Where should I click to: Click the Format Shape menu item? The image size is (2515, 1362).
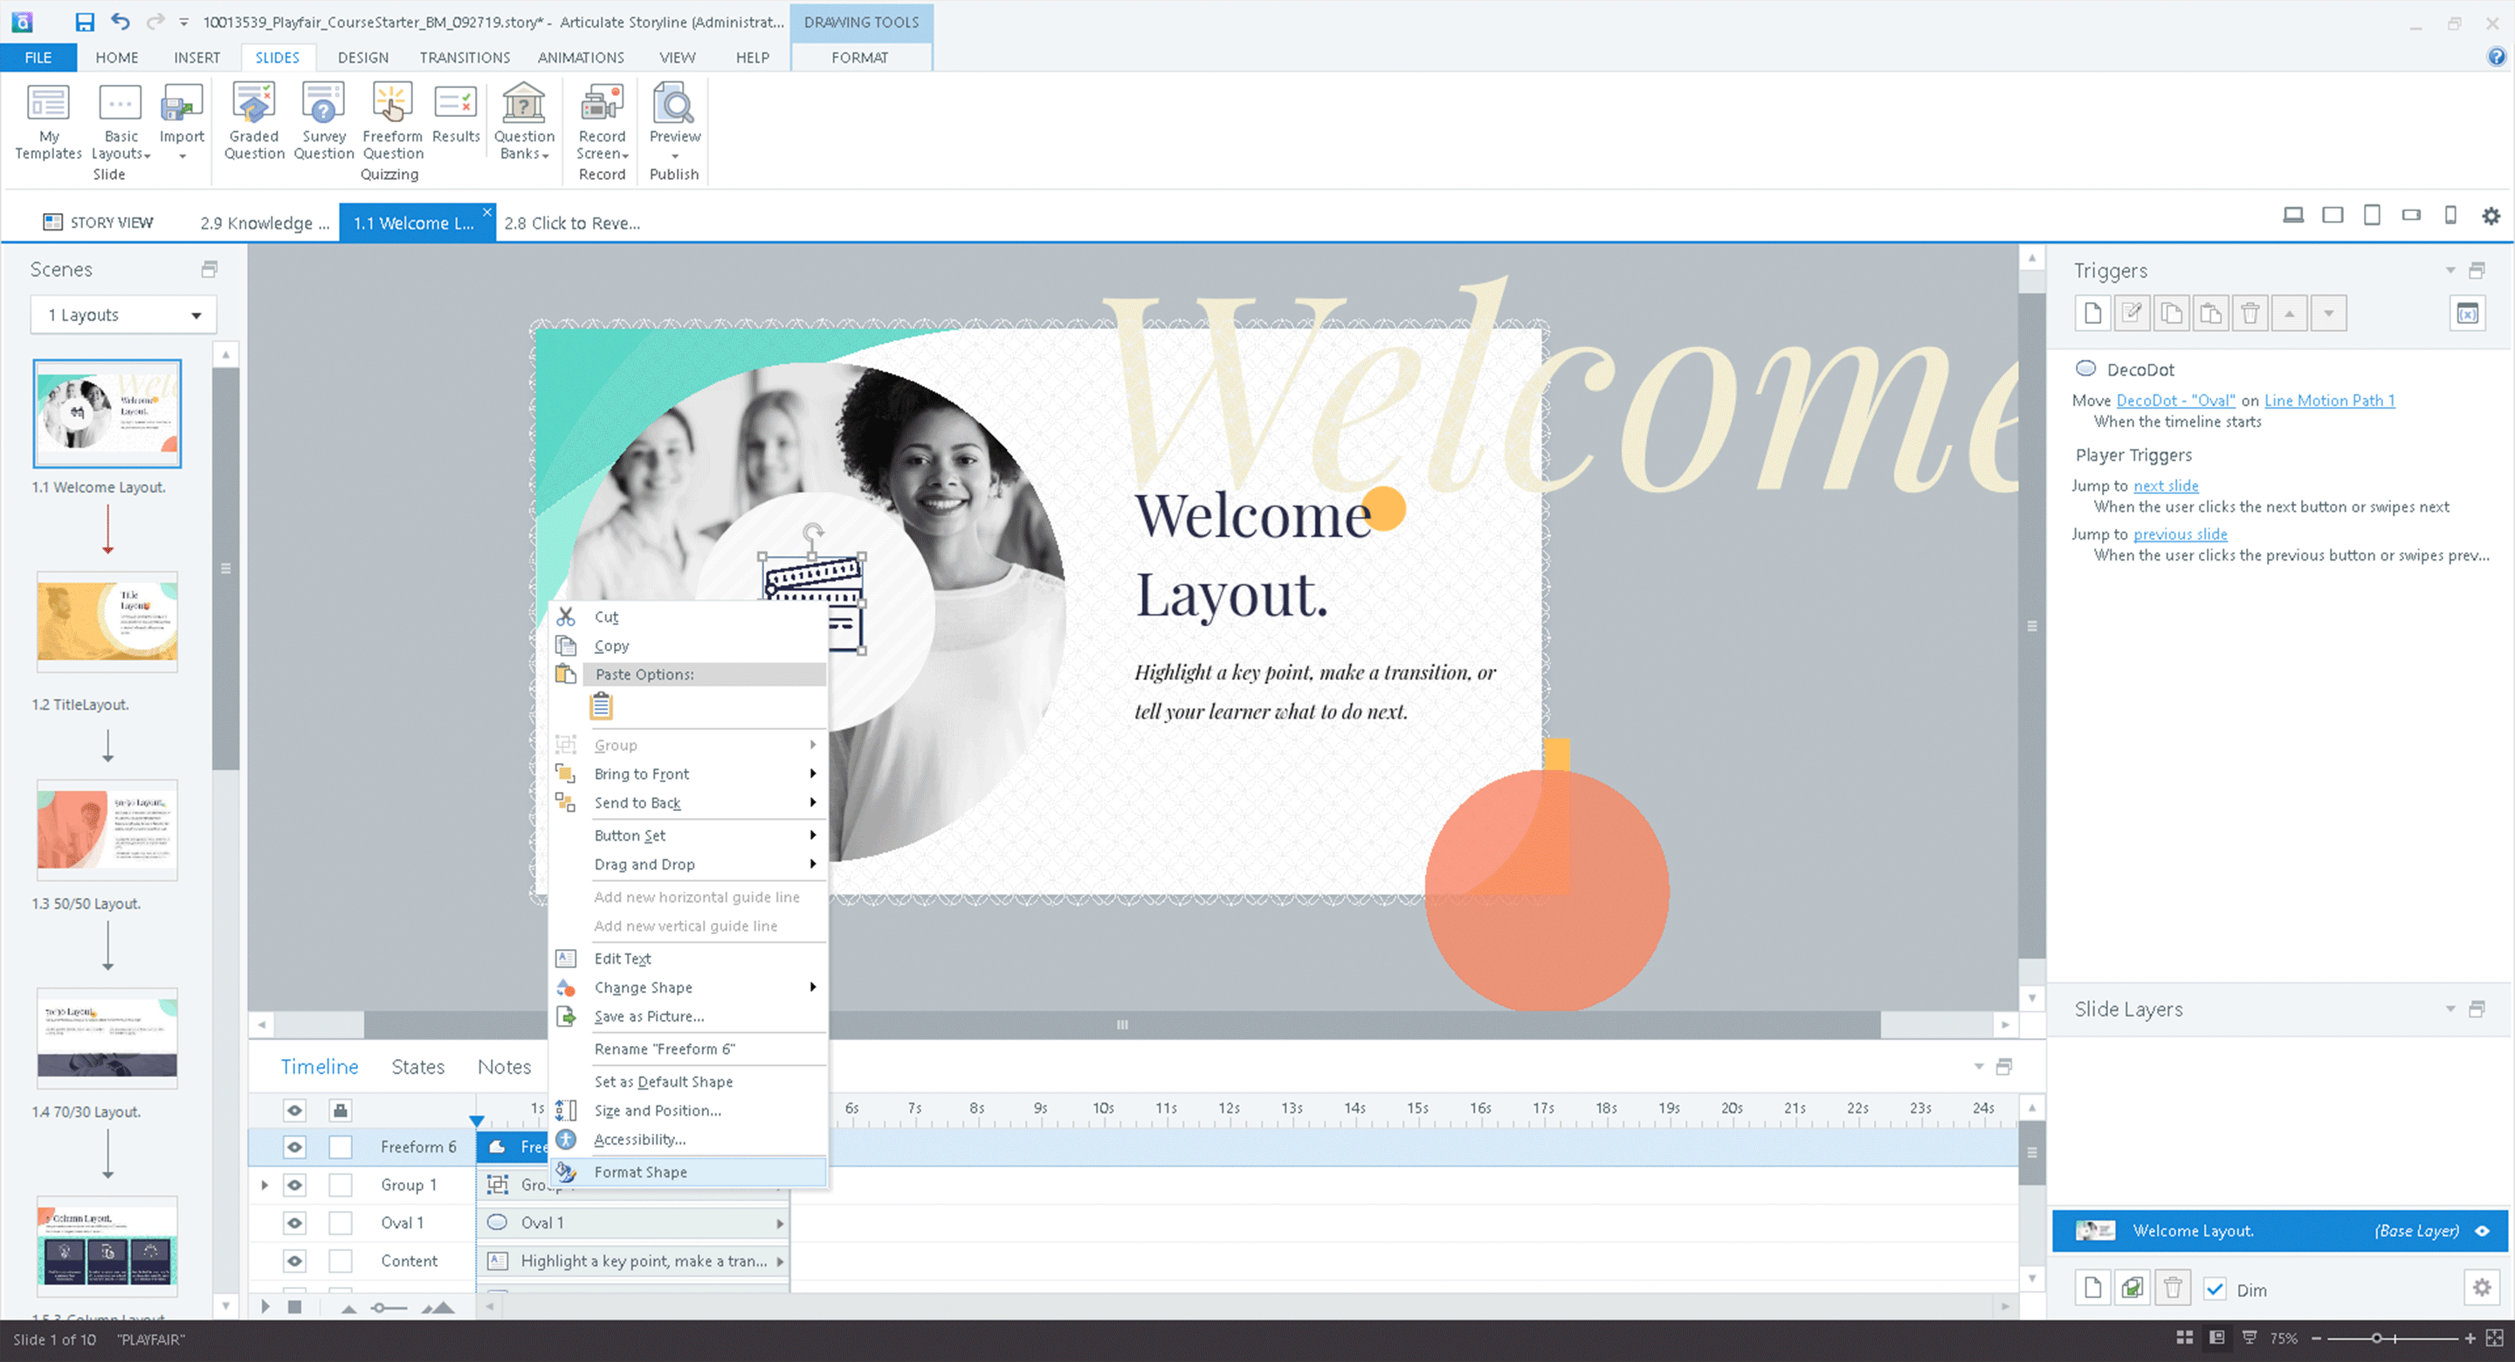pos(640,1169)
